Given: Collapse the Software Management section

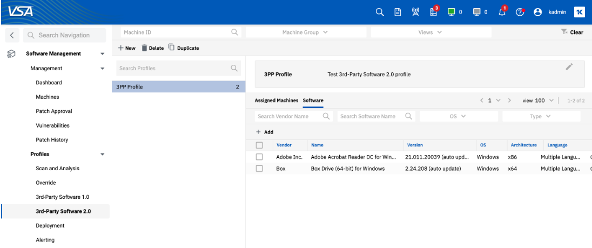Looking at the screenshot, I should [102, 54].
